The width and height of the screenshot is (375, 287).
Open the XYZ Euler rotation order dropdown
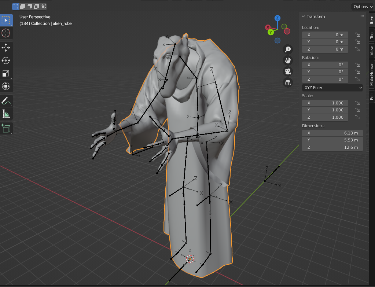[332, 88]
